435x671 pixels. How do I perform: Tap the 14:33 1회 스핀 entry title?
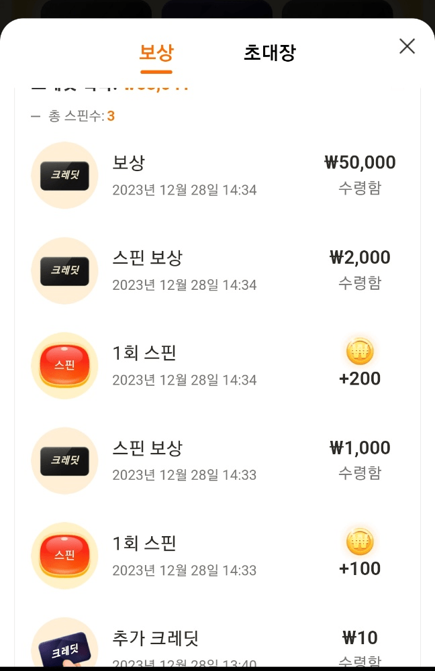(144, 543)
